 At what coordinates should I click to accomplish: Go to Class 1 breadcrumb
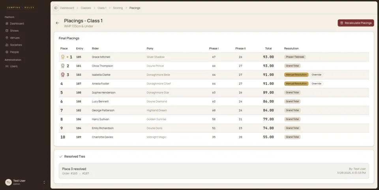[x=102, y=8]
